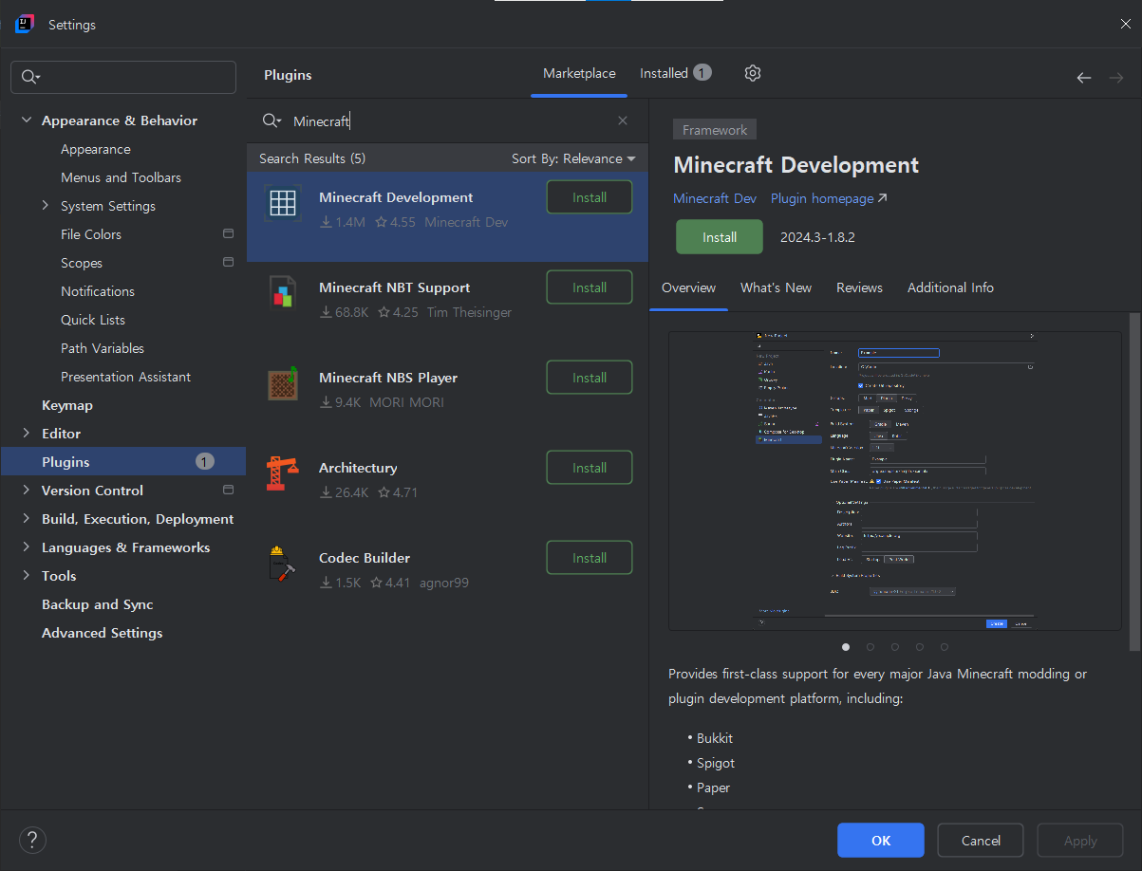Select Keymap in the settings tree
Viewport: 1142px width, 871px height.
coord(67,405)
